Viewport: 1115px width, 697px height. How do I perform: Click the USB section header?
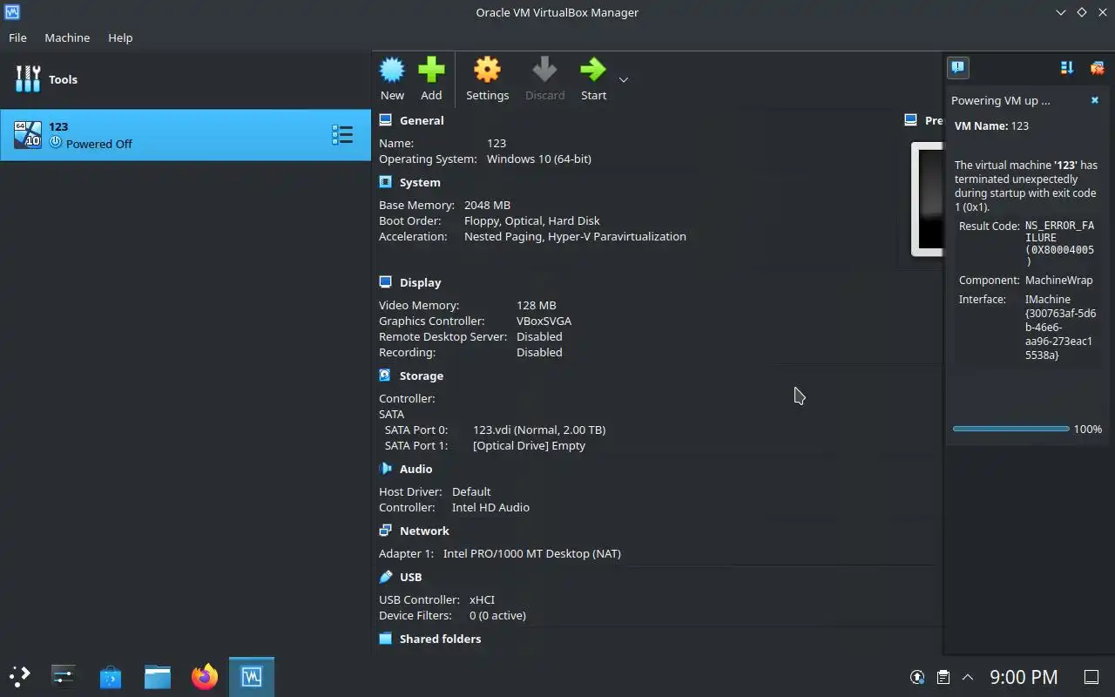click(411, 577)
